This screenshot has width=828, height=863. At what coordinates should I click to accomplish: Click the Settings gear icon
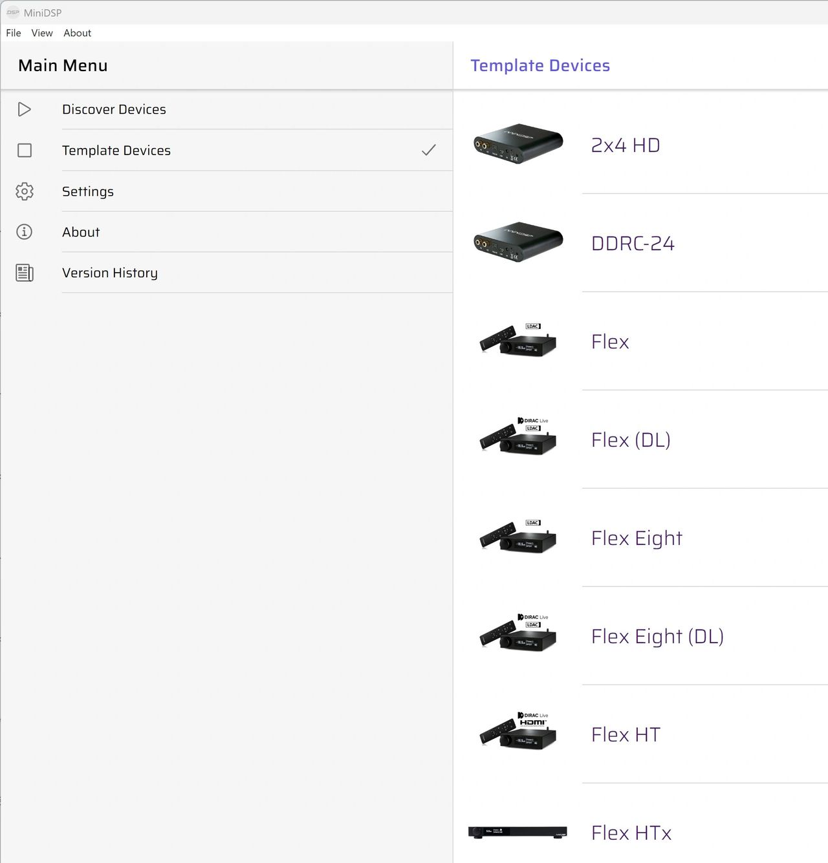coord(25,191)
